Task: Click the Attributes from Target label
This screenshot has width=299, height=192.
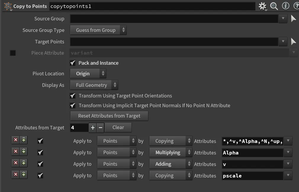Action: click(x=40, y=128)
